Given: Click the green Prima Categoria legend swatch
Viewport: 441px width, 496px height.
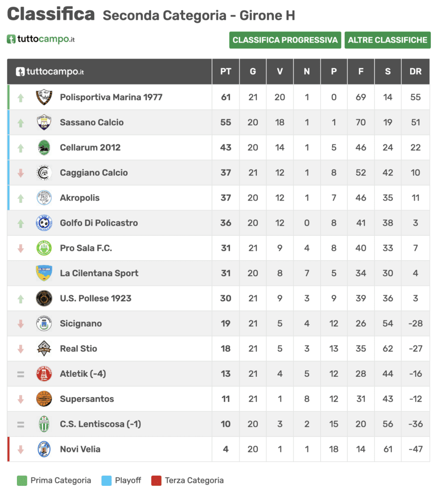Looking at the screenshot, I should (x=22, y=480).
